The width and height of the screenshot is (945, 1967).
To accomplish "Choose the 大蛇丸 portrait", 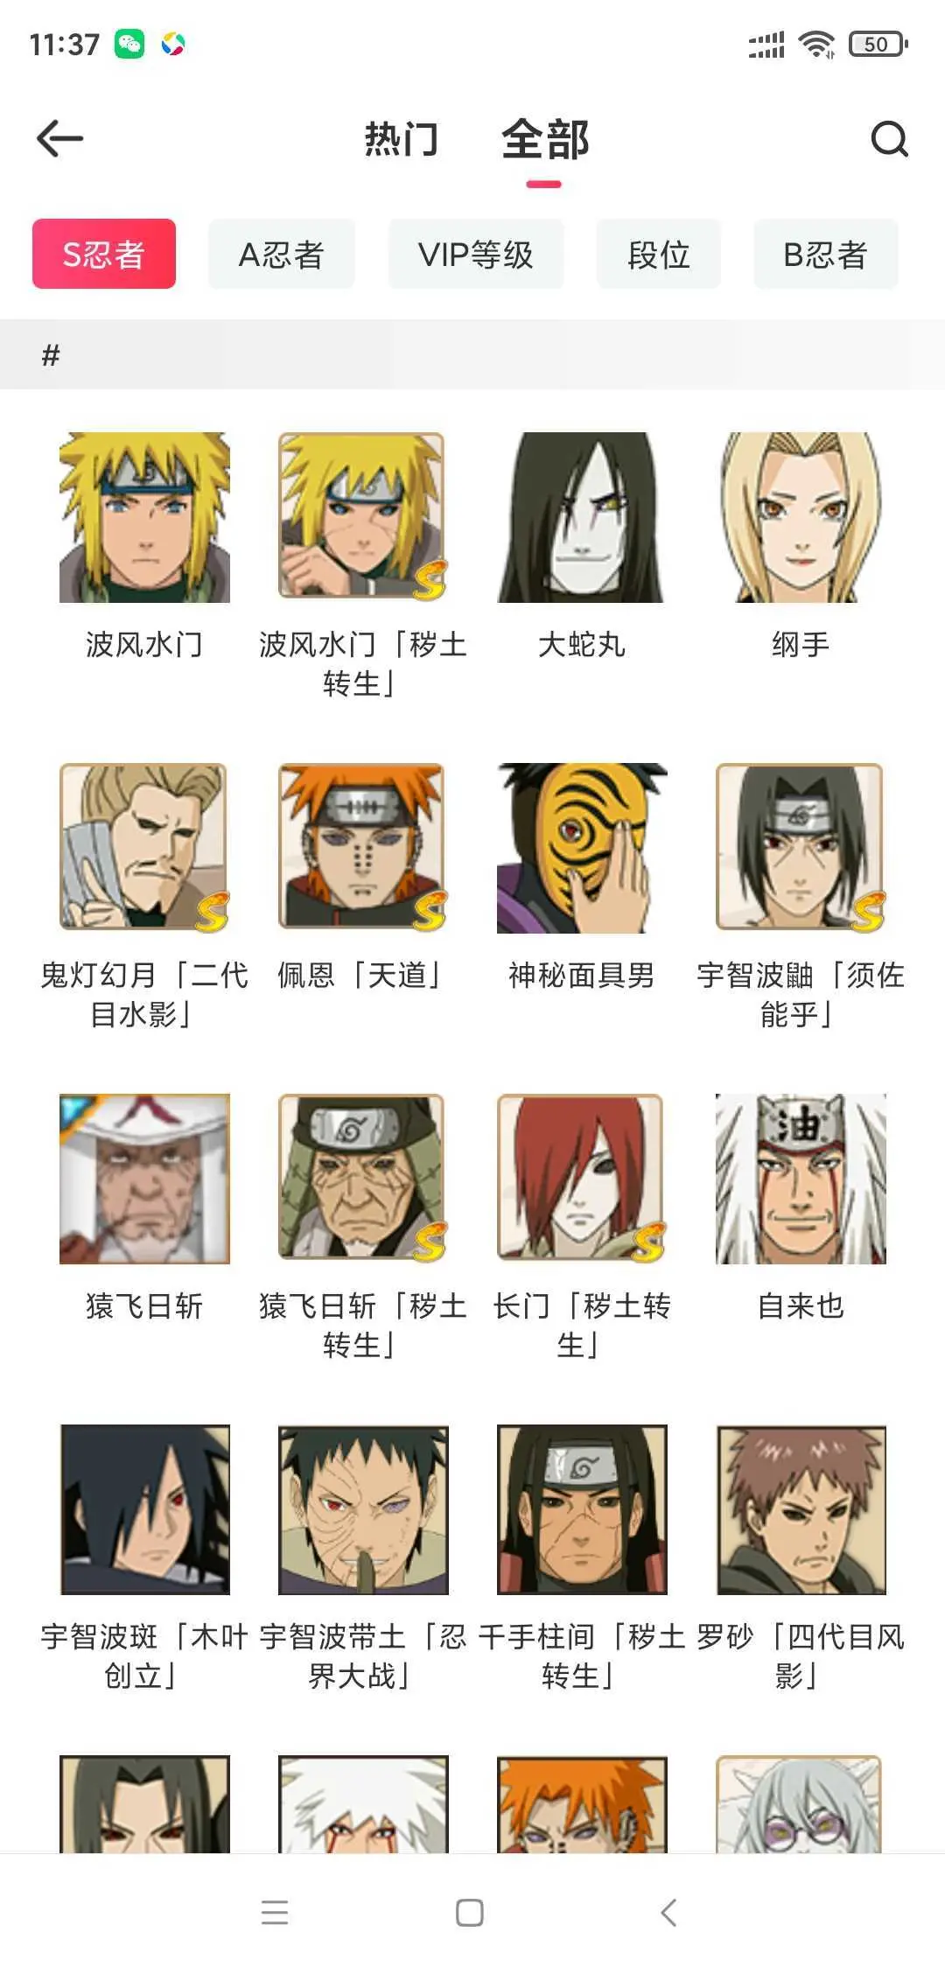I will coord(581,517).
